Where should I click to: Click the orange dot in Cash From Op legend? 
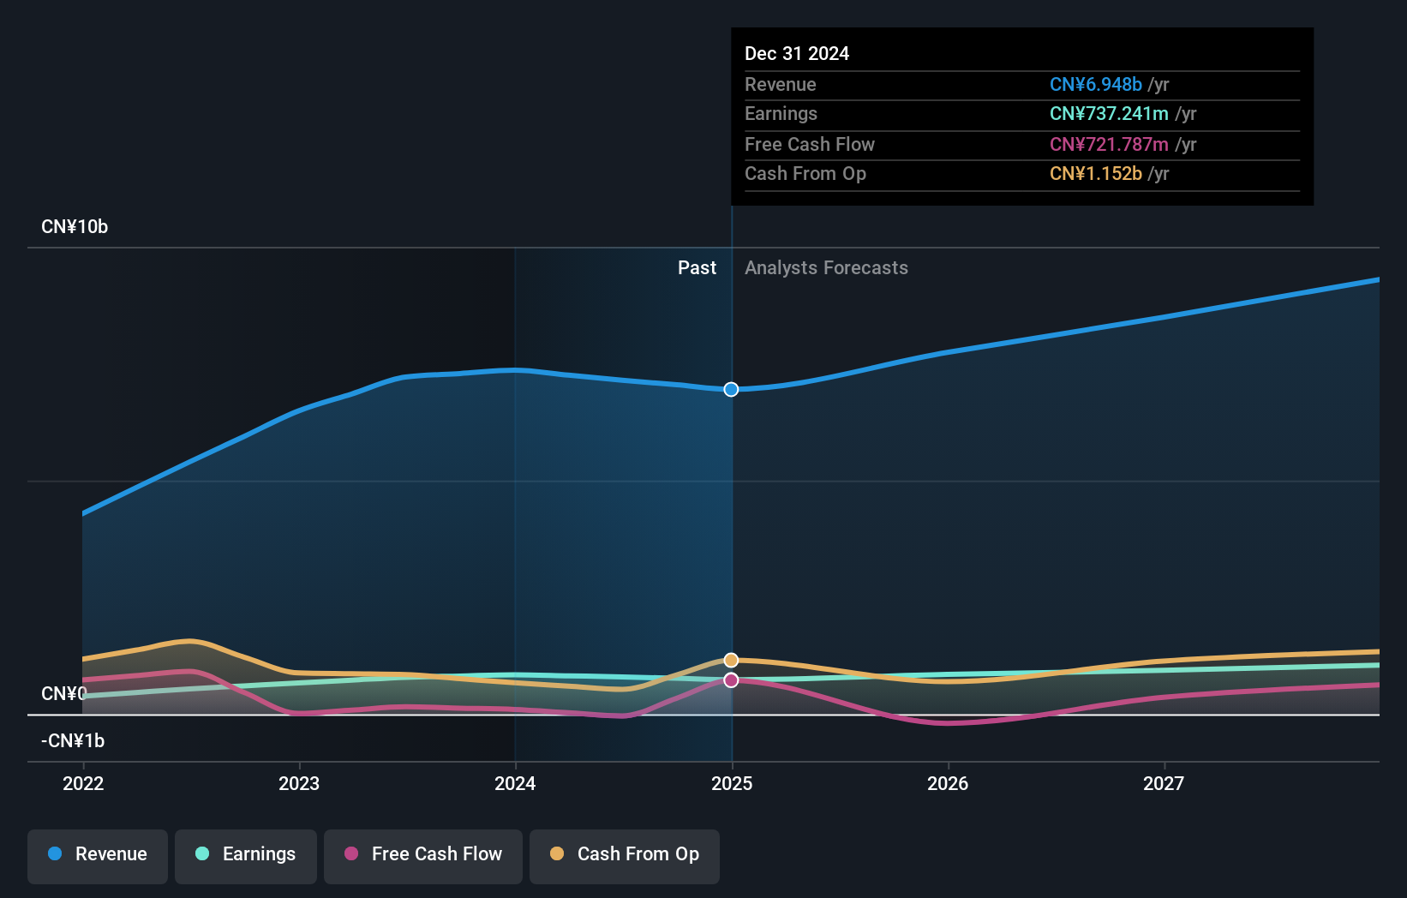click(x=557, y=853)
